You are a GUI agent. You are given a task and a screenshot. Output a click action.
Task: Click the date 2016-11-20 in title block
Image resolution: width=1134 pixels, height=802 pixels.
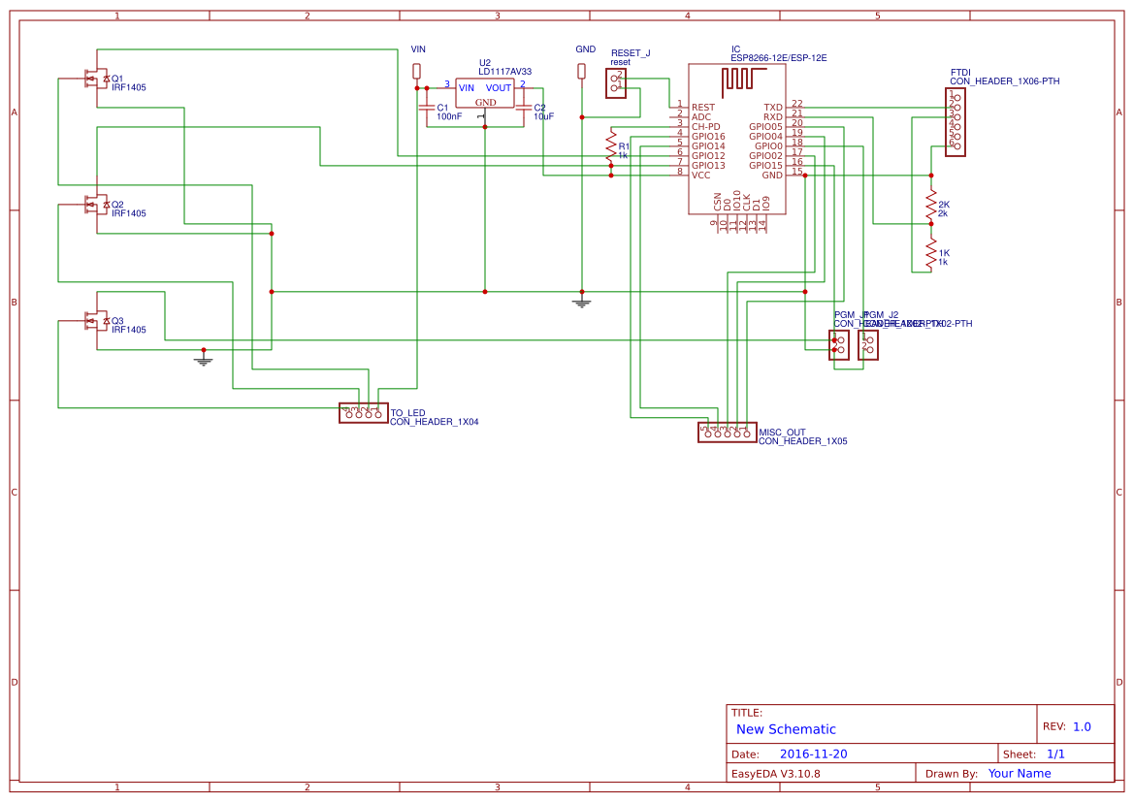coord(814,754)
